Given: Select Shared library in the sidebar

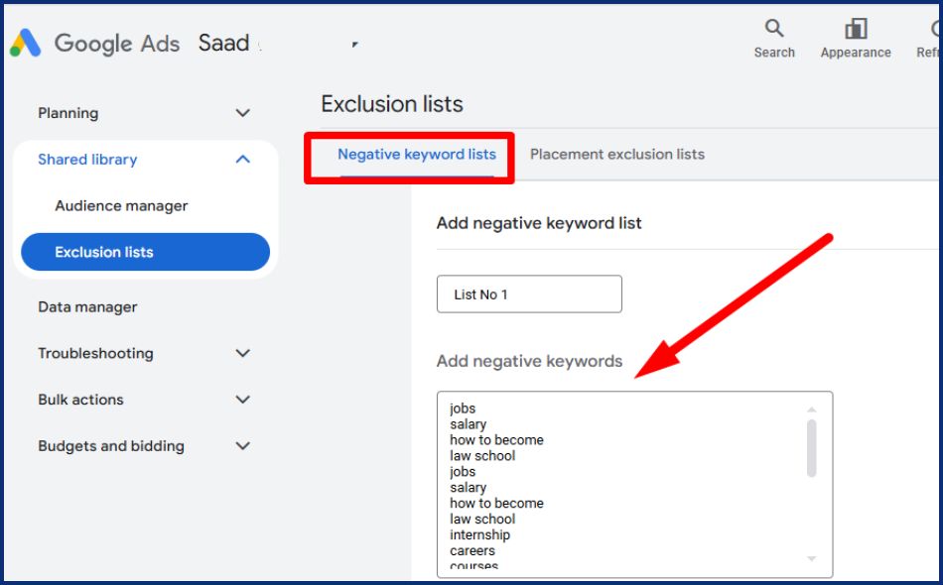Looking at the screenshot, I should (x=87, y=160).
